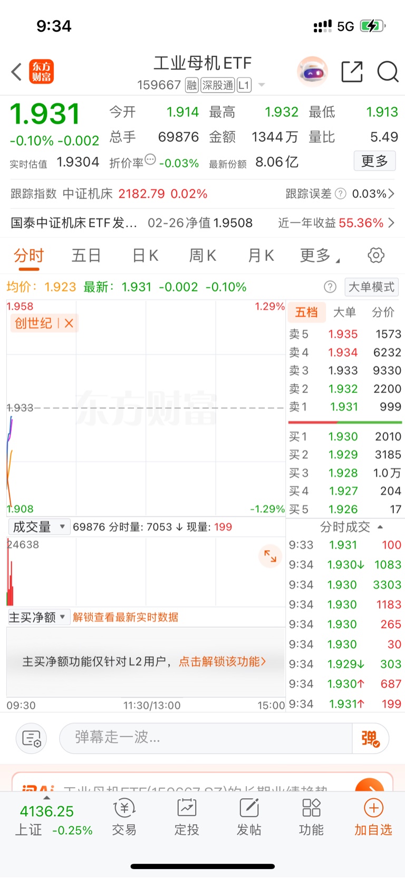Open the chart settings gear icon
The width and height of the screenshot is (405, 878).
[375, 256]
